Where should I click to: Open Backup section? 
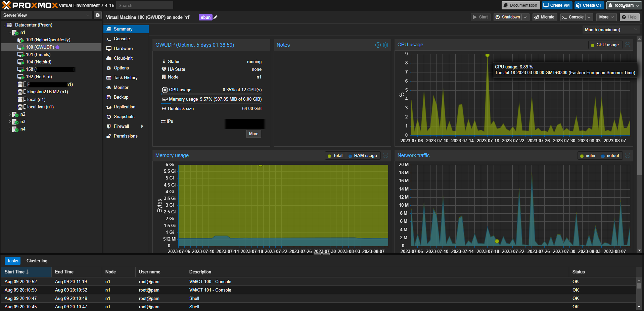tap(126, 97)
